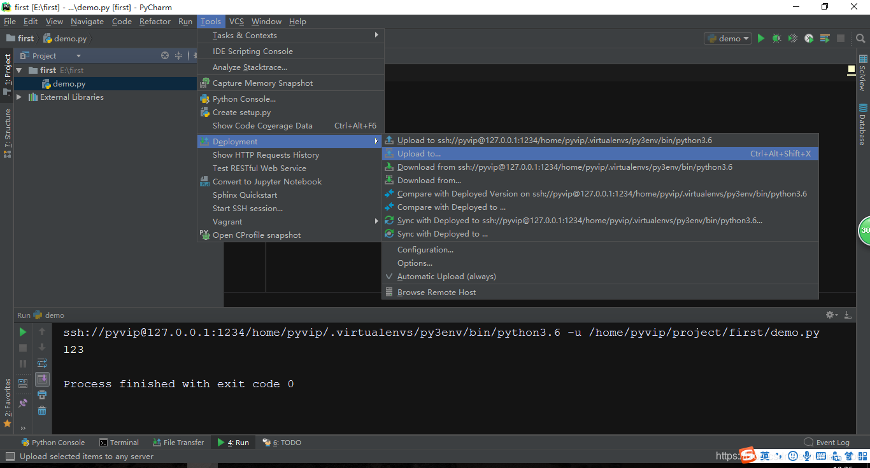Screen dimensions: 870x468
Task: Click the Stop square in the top toolbar
Action: pos(841,39)
